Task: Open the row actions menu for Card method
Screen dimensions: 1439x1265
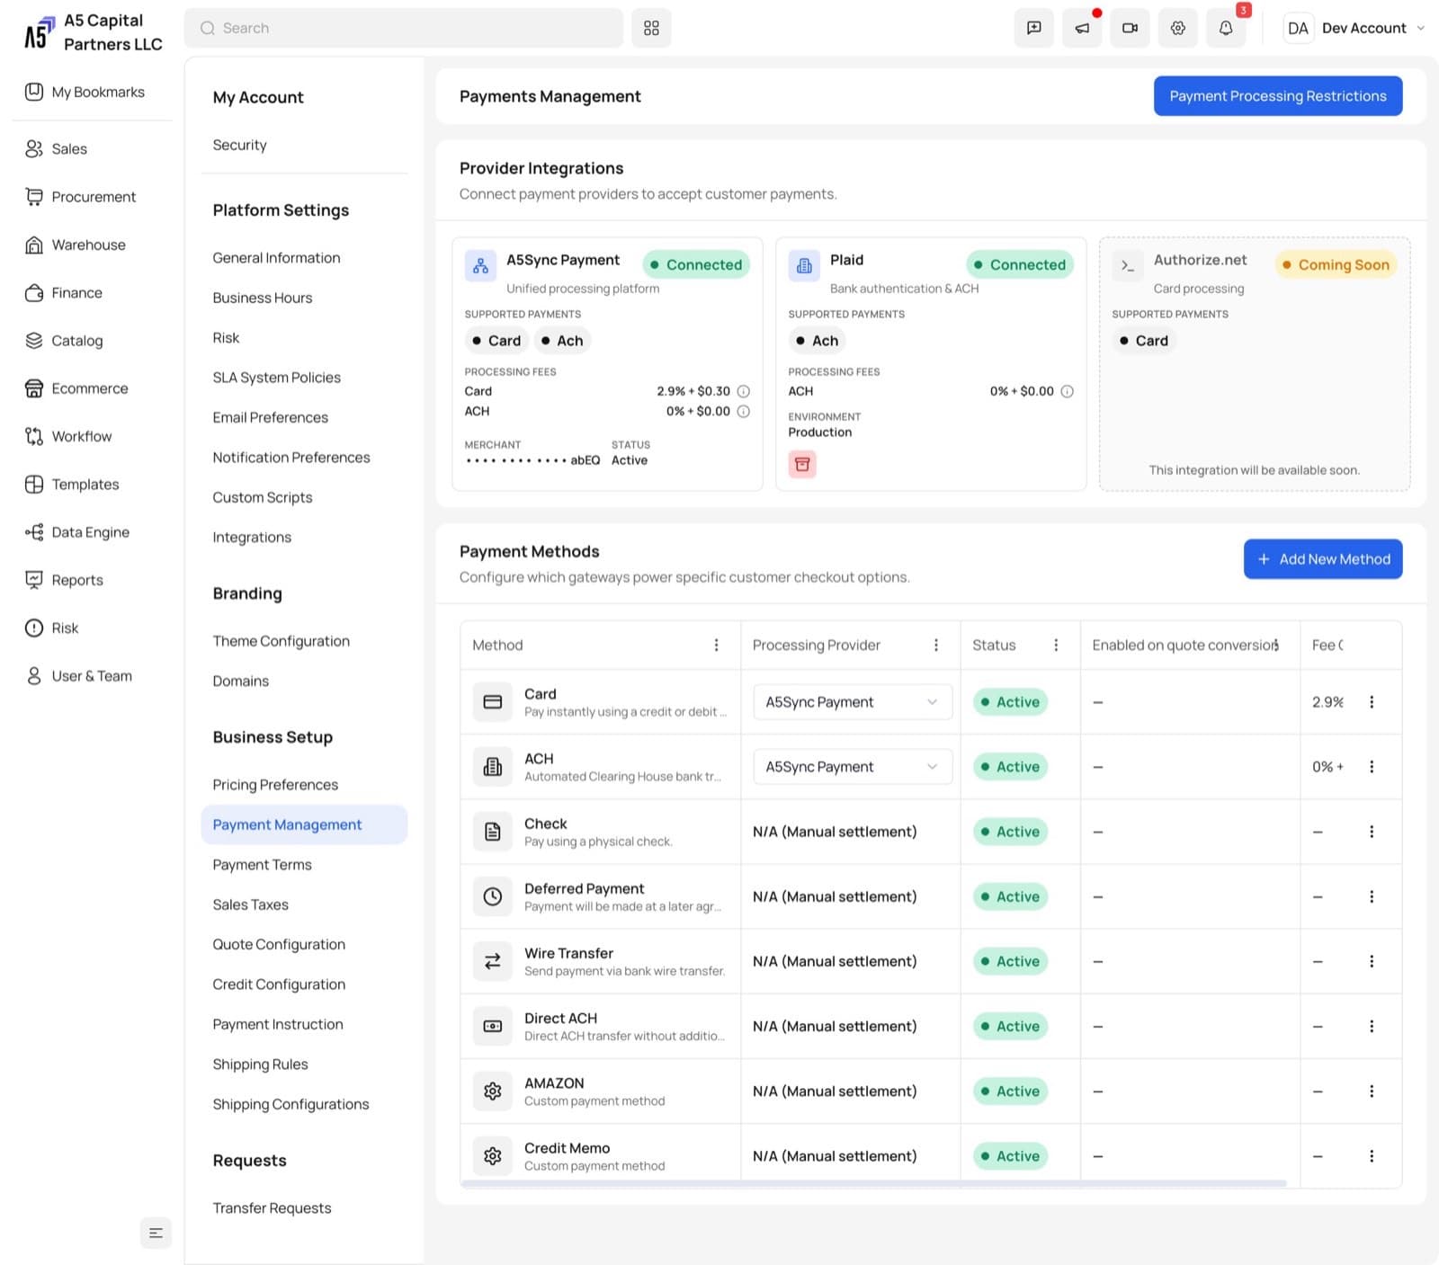Action: pyautogui.click(x=1372, y=702)
